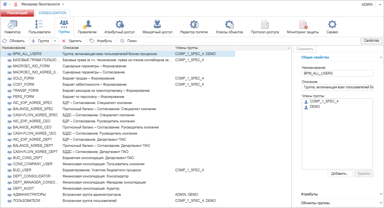Open Мониторинг защиты
Viewport: 384px width, 208px height.
pyautogui.click(x=303, y=27)
